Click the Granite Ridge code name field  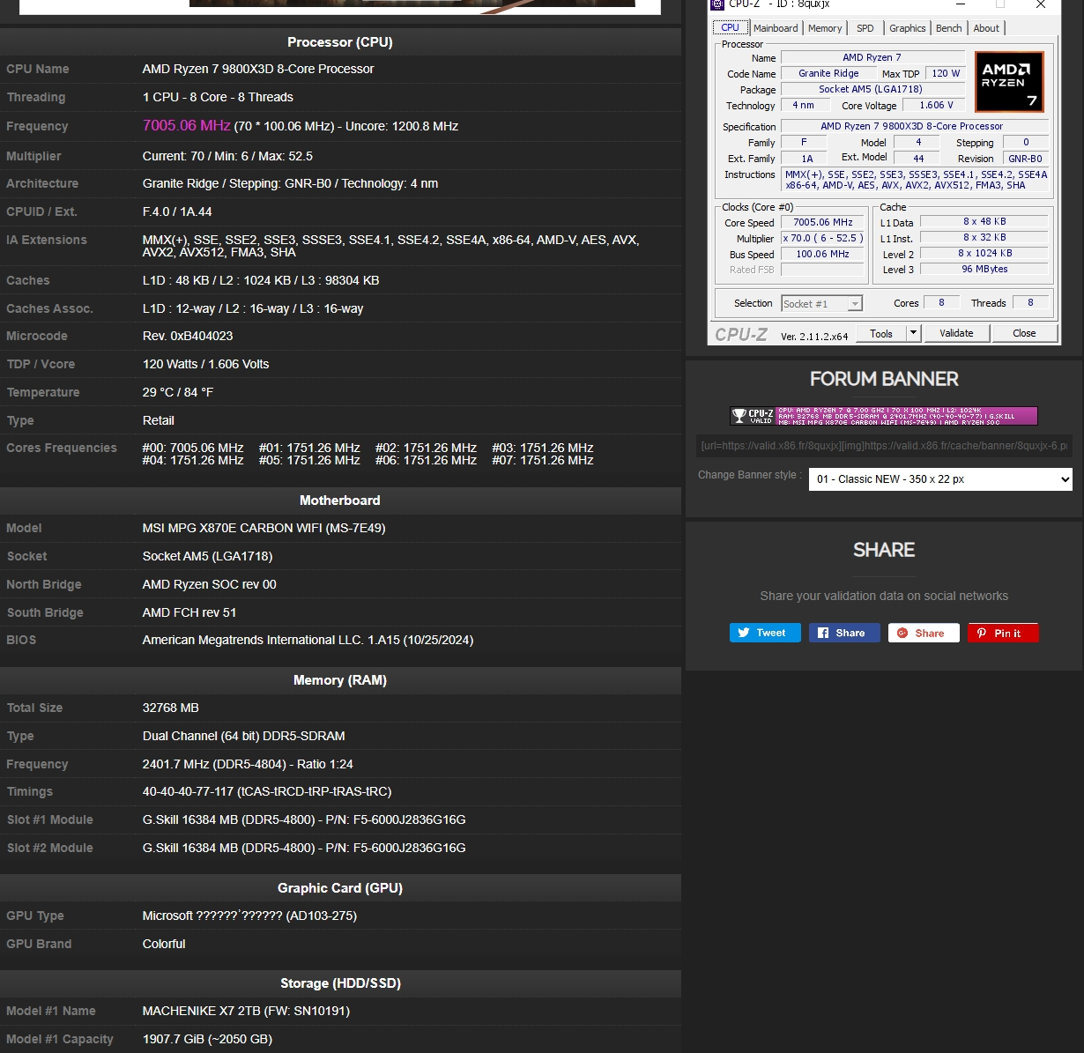(x=828, y=73)
